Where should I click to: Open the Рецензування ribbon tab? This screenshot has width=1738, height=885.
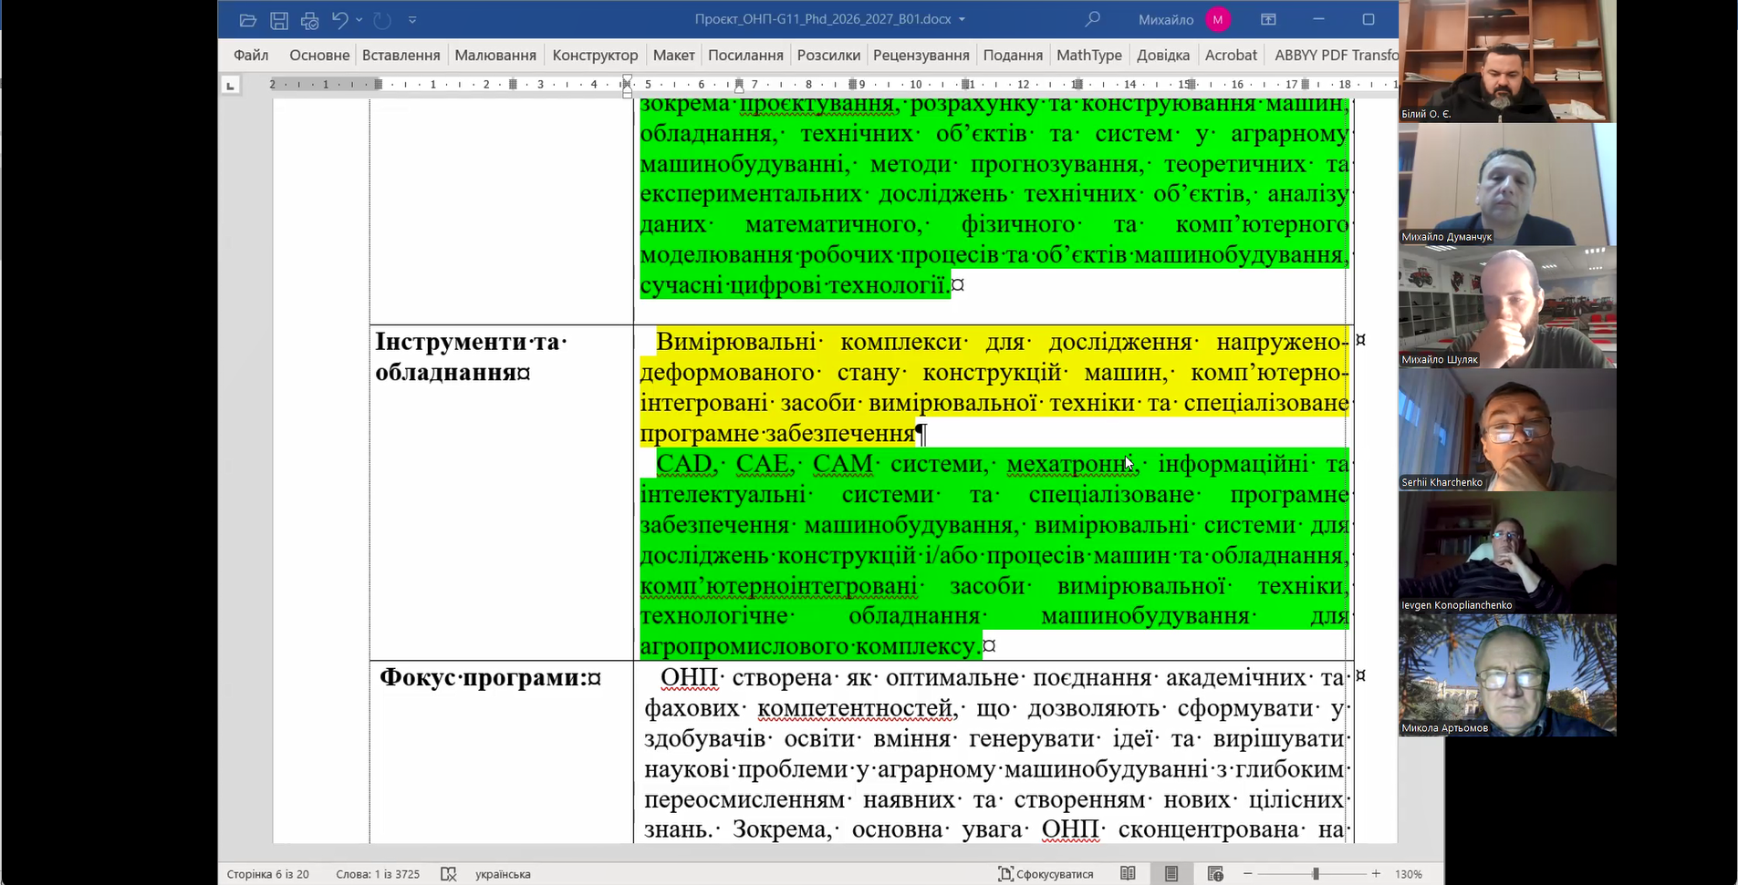tap(921, 56)
